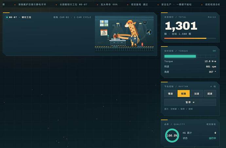This screenshot has width=226, height=148.
Task: Click the WB-07 · 锁付工位 title
Action: point(20,17)
